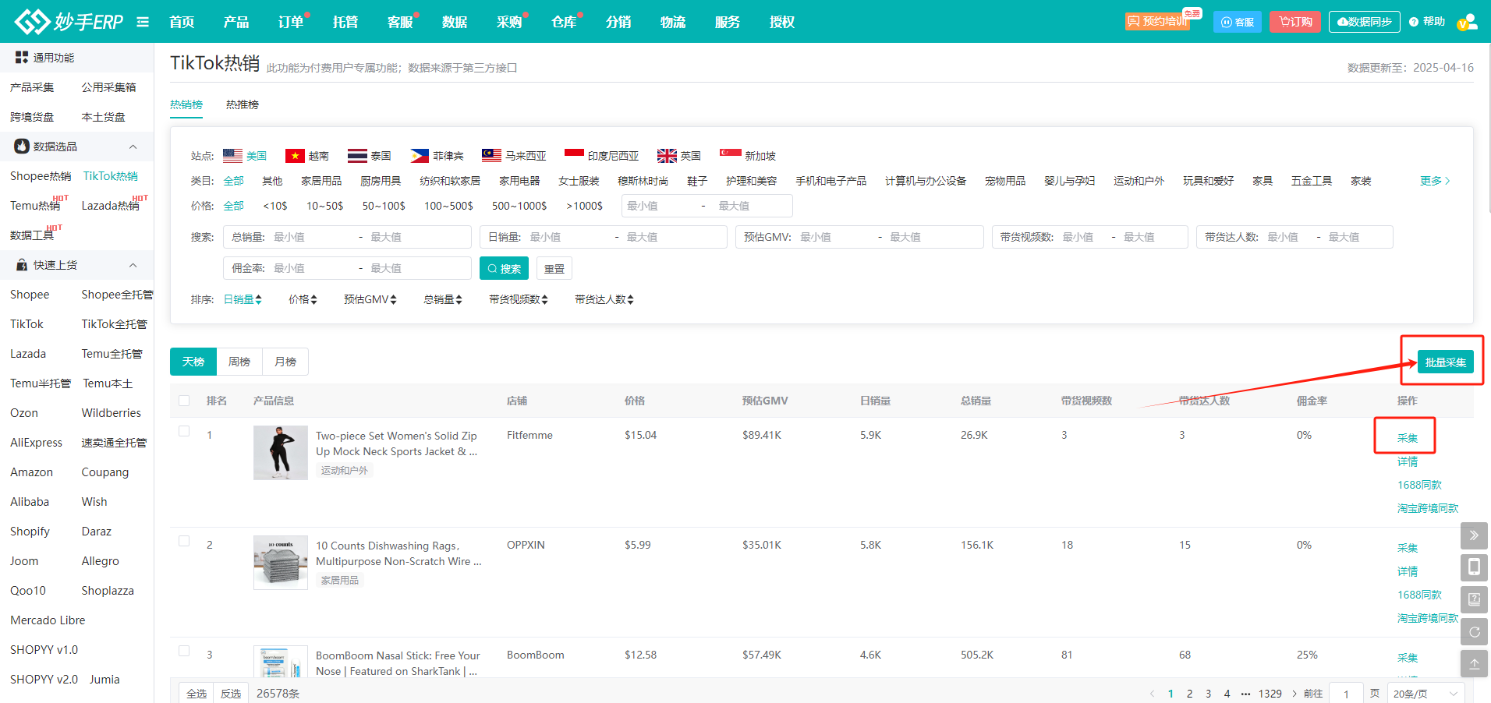
Task: Click the 批量采集 button
Action: click(x=1446, y=362)
